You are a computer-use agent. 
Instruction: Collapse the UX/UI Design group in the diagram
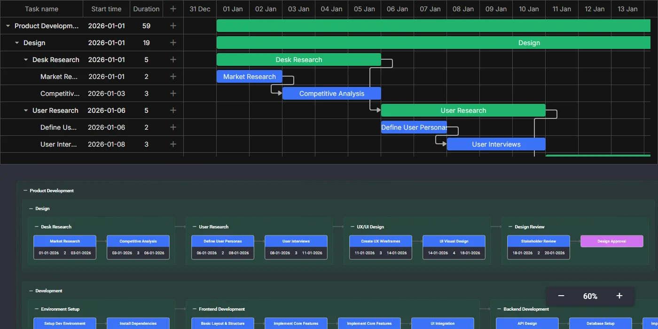coord(352,227)
